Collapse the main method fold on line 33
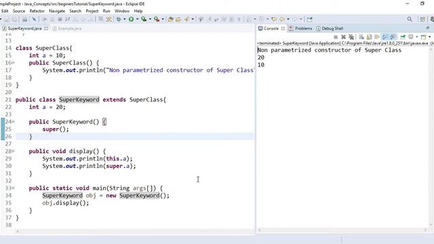The width and height of the screenshot is (434, 244). point(14,188)
